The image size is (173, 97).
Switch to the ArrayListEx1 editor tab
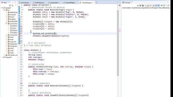(54, 2)
